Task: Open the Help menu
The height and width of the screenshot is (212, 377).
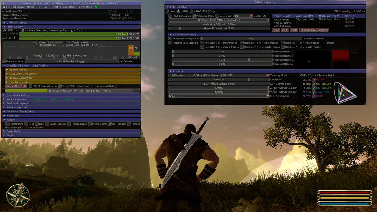Action: point(42,7)
